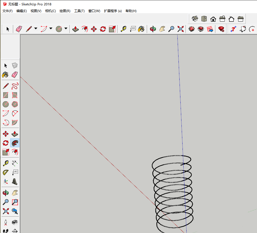257x233 pixels.
Task: Expand the circle shape tool dropdown arrow
Action: (66, 29)
